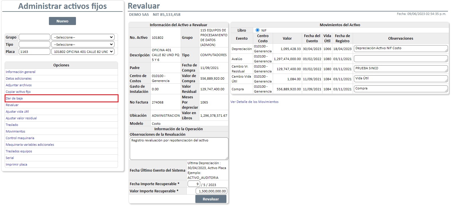Click observation field 'Depreciación Activo NIF Costo'
This screenshot has width=452, height=207.
(401, 49)
